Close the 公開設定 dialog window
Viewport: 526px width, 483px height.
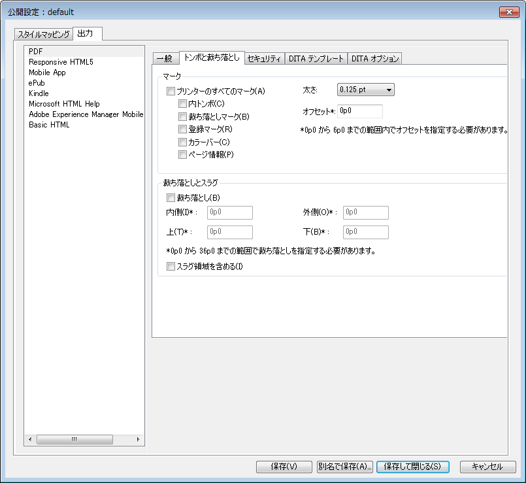tap(508, 12)
